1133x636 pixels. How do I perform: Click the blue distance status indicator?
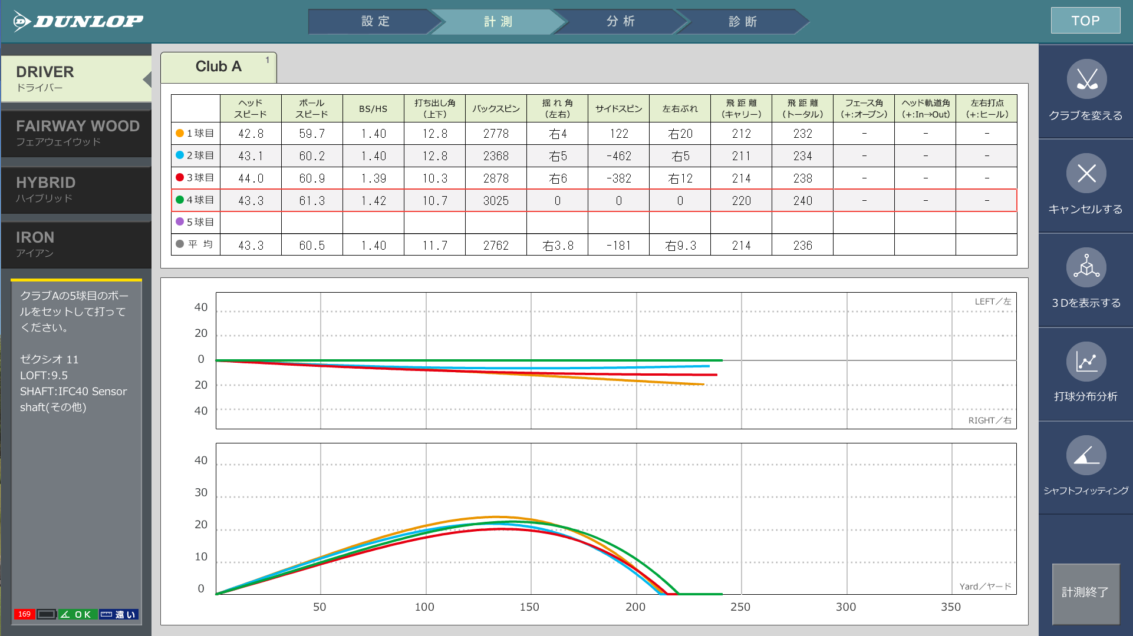pyautogui.click(x=118, y=614)
